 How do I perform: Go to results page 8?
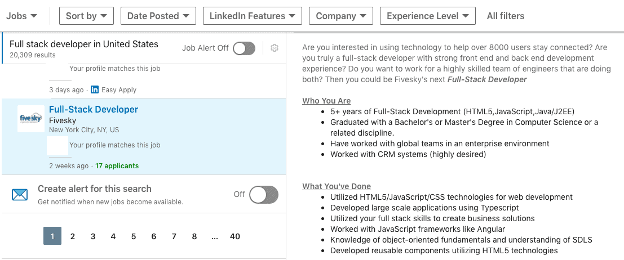click(194, 236)
